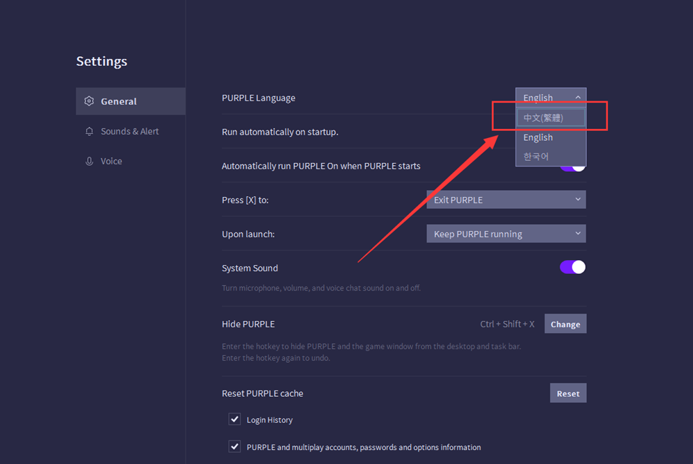Screen dimensions: 693x464
Task: Select English in the language list
Action: click(551, 137)
